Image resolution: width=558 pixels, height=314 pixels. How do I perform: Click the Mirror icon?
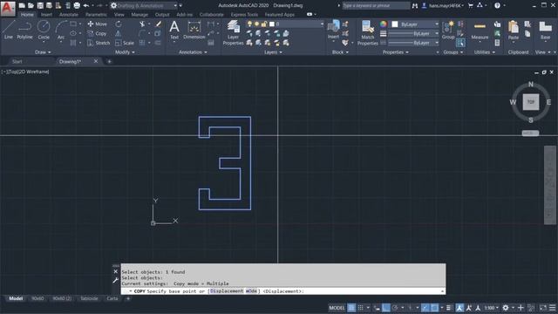pos(119,33)
